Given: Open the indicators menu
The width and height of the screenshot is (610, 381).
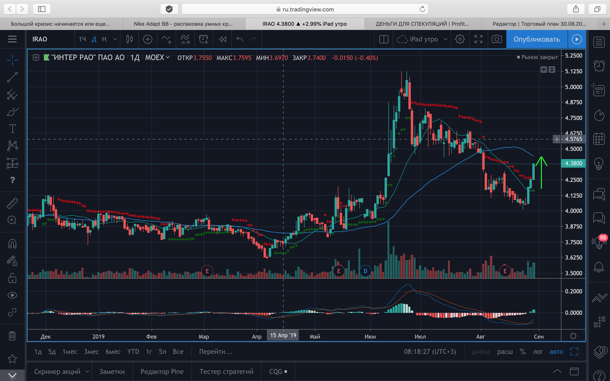Looking at the screenshot, I should pyautogui.click(x=166, y=39).
